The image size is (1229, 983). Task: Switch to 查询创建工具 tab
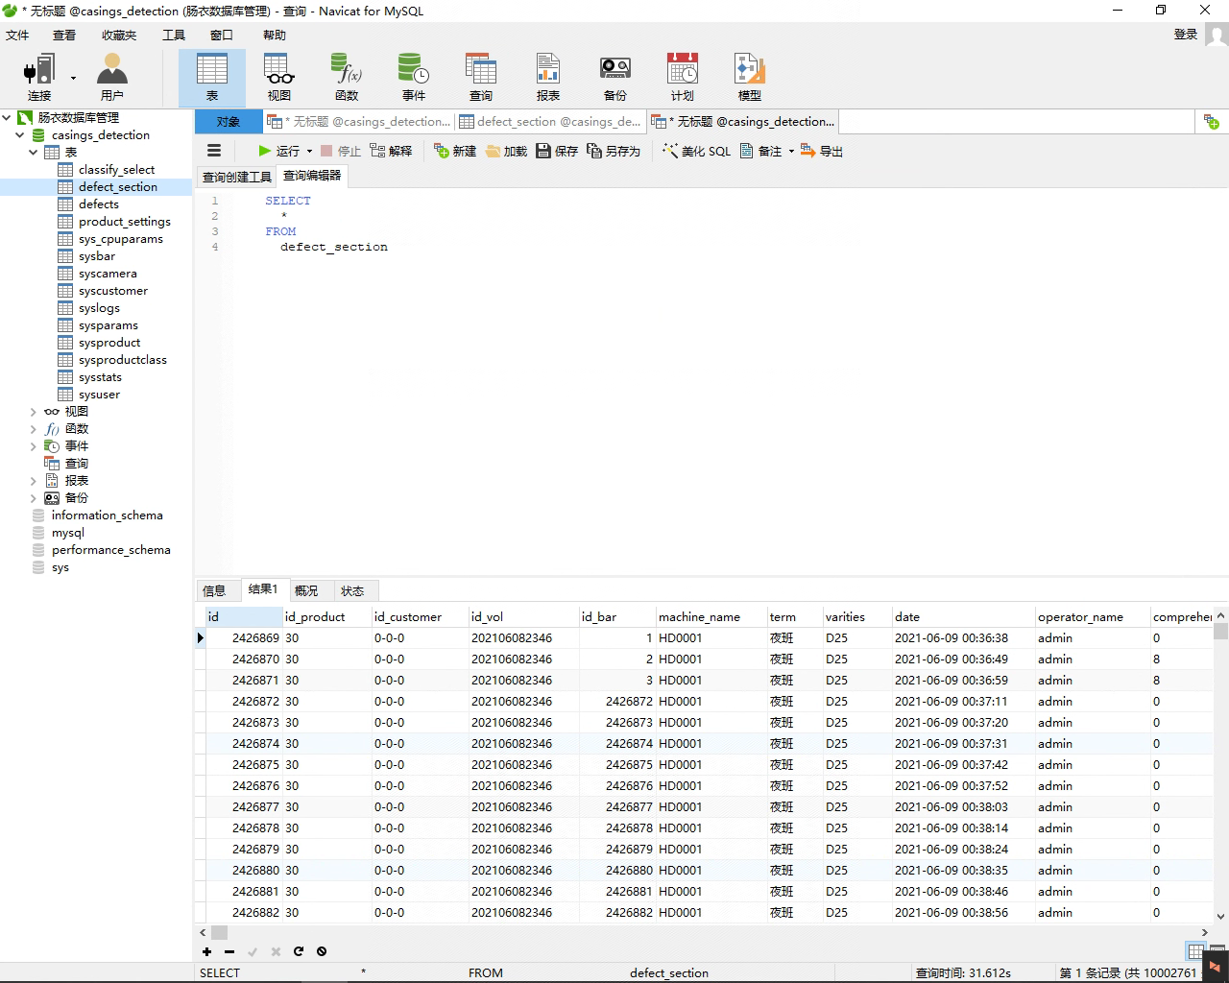[x=237, y=177]
